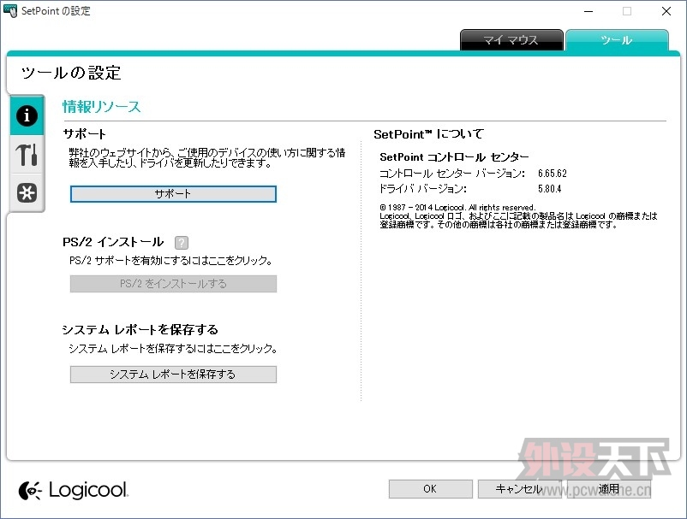
Task: Close the SetPoint settings window
Action: (666, 11)
